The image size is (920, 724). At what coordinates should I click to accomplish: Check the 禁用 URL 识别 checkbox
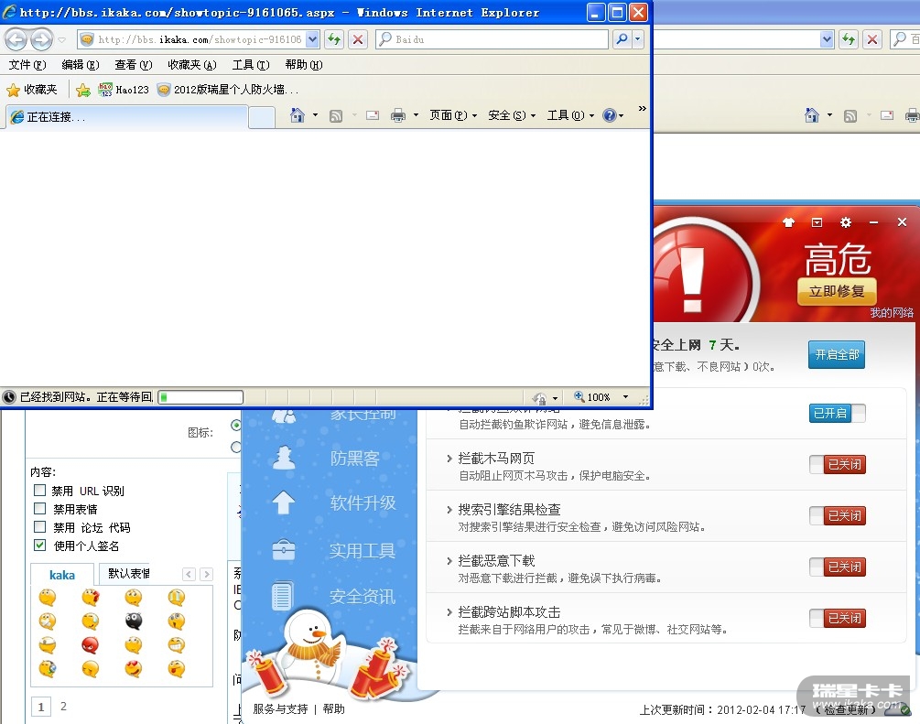(40, 490)
